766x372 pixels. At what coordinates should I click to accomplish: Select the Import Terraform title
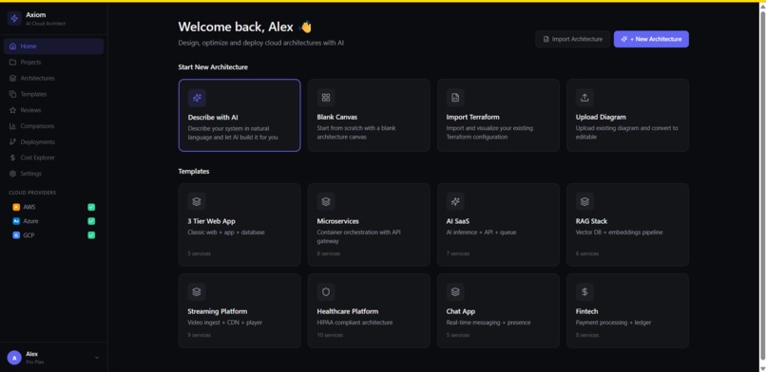(x=473, y=117)
